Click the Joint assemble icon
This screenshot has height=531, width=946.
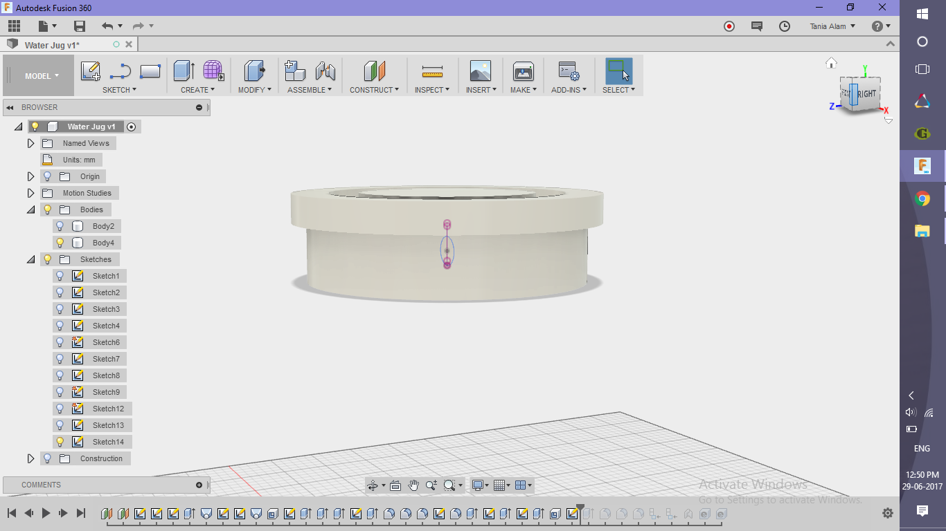coord(325,71)
